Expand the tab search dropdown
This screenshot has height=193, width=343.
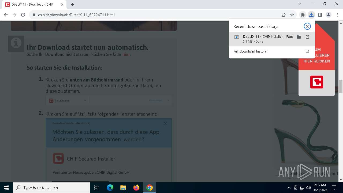click(x=300, y=4)
